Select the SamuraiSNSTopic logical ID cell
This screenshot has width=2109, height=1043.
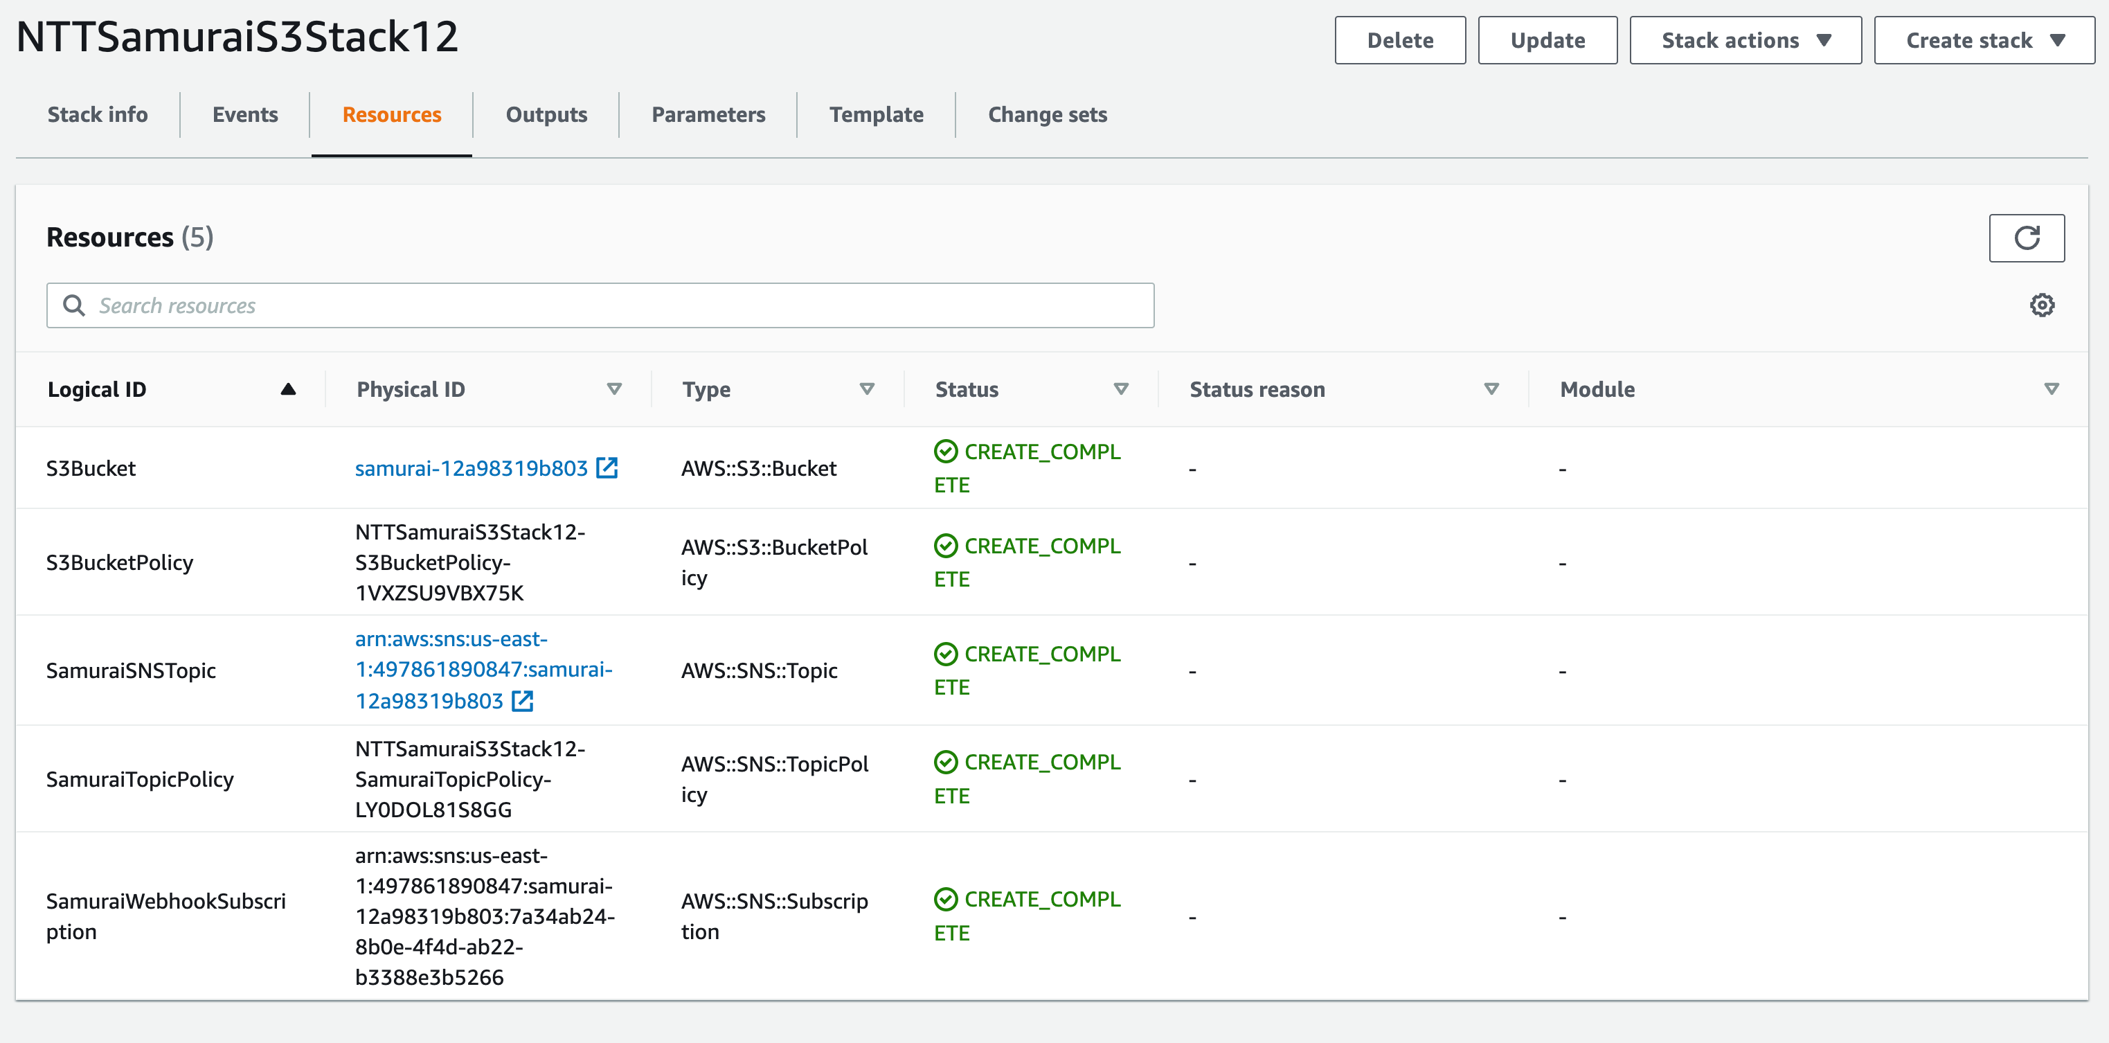click(131, 670)
